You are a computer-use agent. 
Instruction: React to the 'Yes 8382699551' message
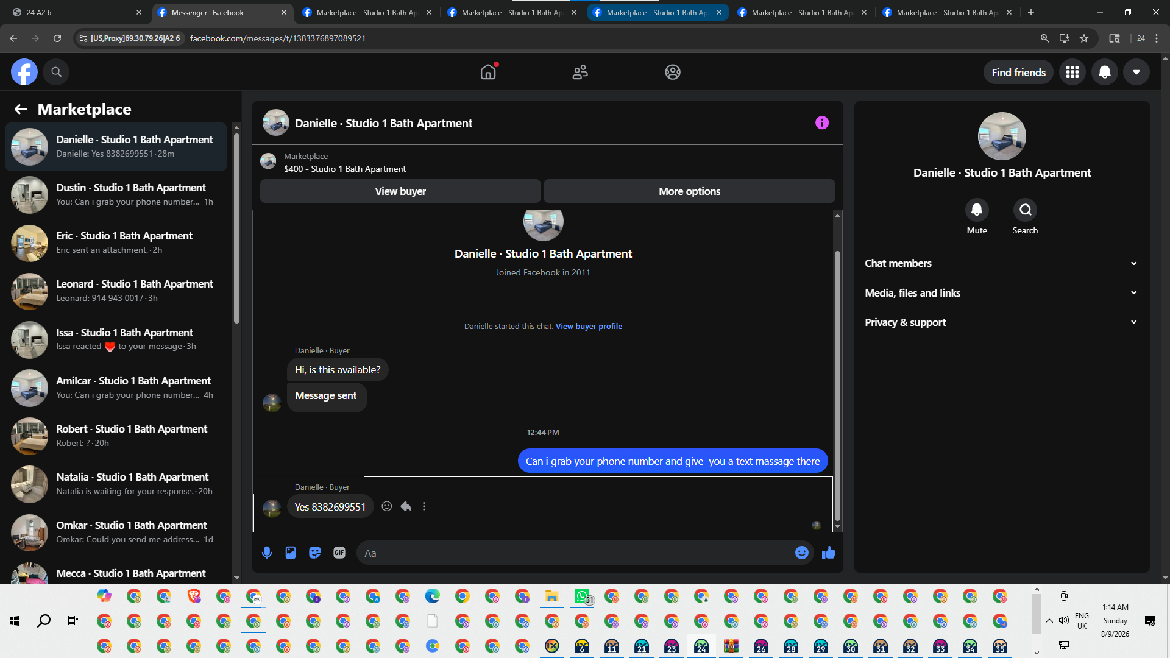(x=386, y=506)
